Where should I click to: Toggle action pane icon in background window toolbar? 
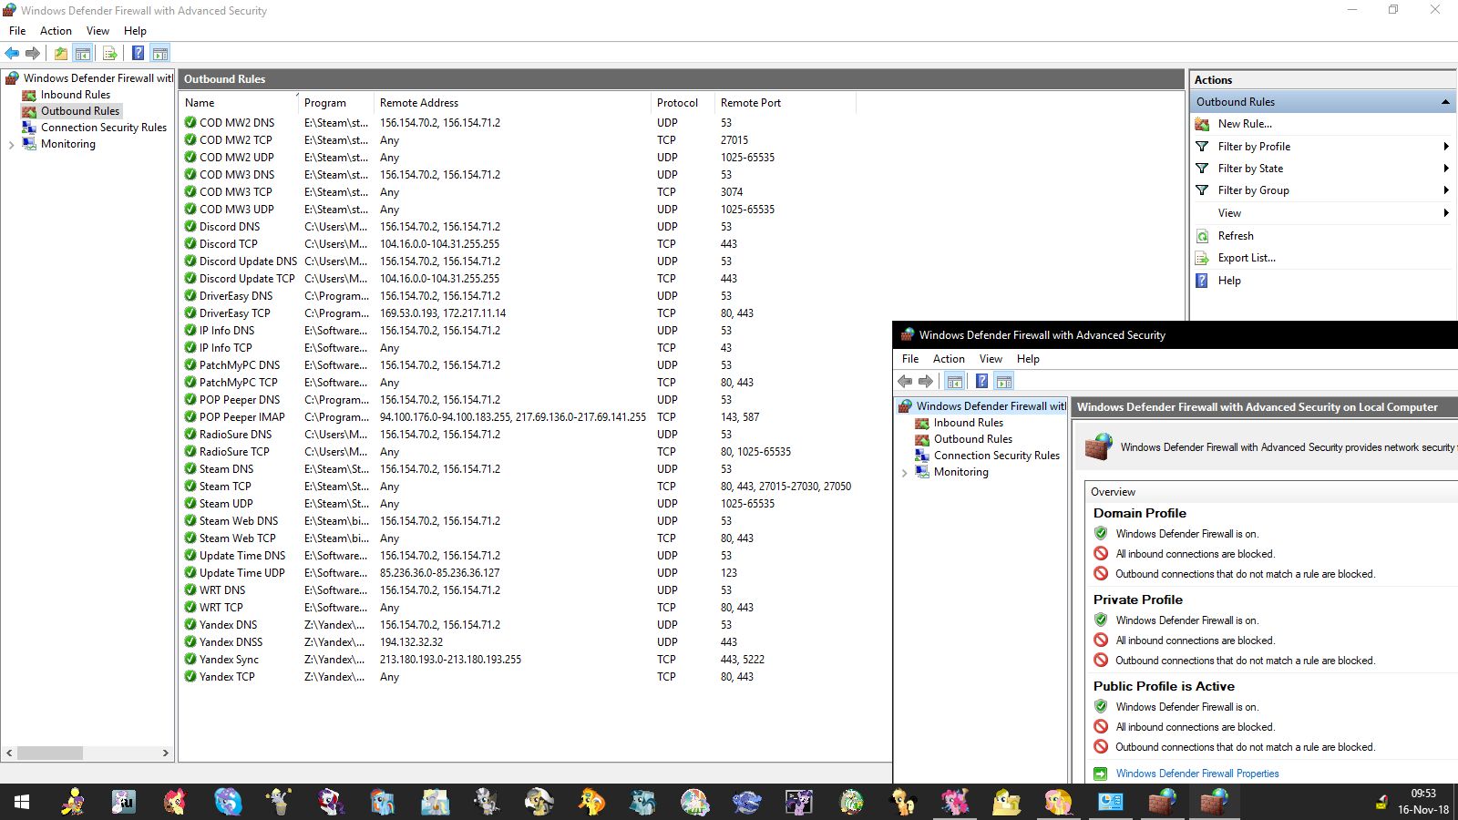(160, 53)
